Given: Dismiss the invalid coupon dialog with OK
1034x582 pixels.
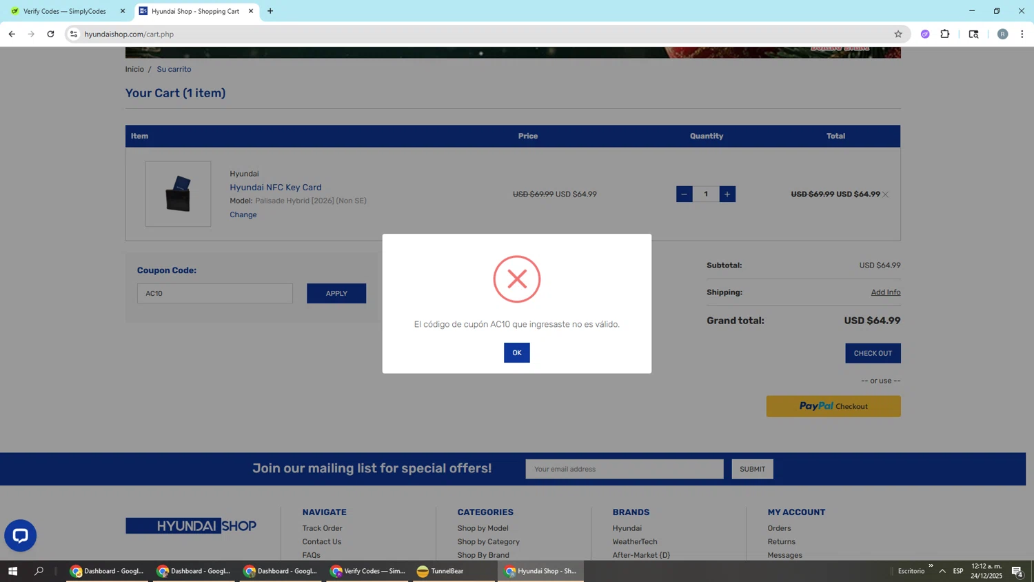Looking at the screenshot, I should pos(516,352).
